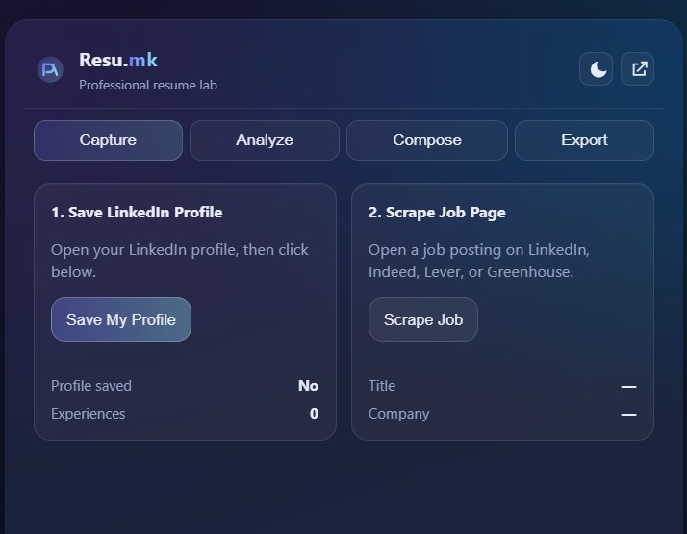Viewport: 687px width, 534px height.
Task: Click the Resu.mk logo icon
Action: [50, 69]
